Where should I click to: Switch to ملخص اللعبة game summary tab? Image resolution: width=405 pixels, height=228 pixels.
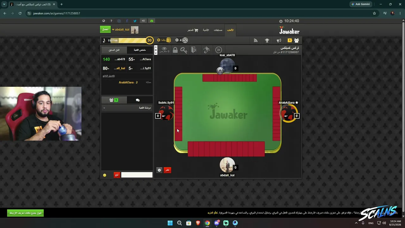click(x=140, y=50)
